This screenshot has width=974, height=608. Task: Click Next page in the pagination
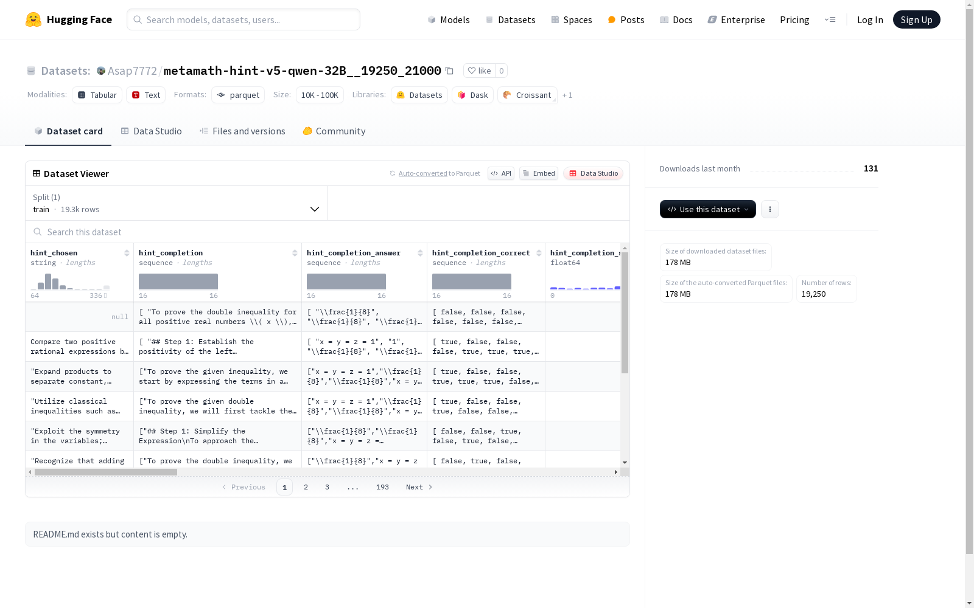pos(419,487)
